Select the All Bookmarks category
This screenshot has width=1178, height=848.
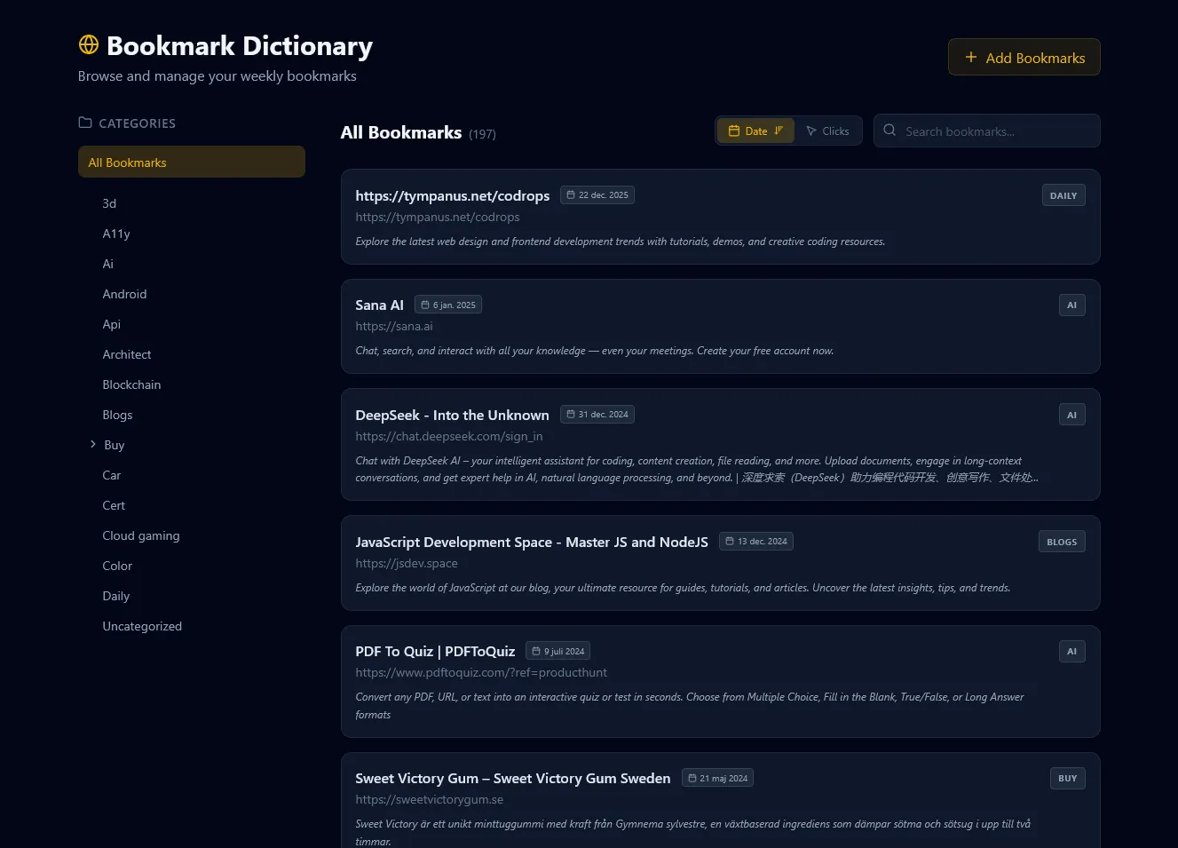click(x=127, y=162)
